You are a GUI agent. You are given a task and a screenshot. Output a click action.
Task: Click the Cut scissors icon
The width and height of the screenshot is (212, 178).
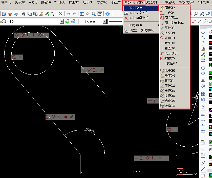pos(23,14)
